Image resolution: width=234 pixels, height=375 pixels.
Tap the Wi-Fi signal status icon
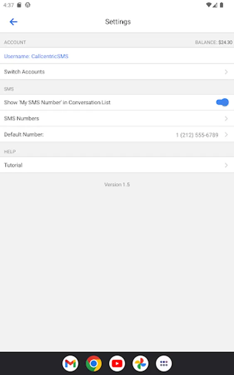point(209,5)
